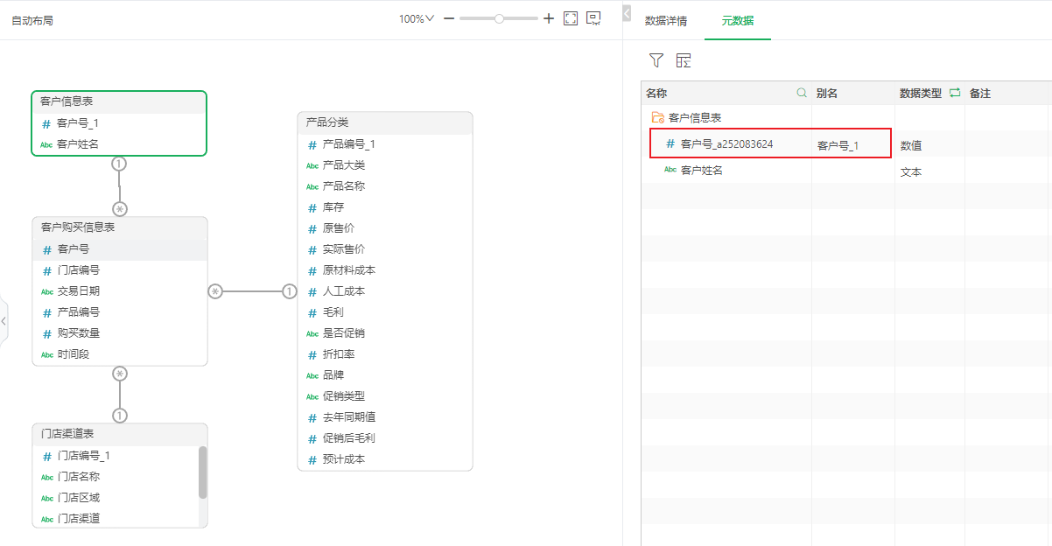Click the 自动布局 button

(32, 20)
